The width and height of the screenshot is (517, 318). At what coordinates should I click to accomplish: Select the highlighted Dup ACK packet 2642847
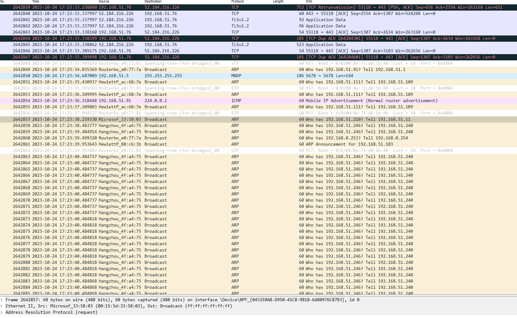(125, 57)
